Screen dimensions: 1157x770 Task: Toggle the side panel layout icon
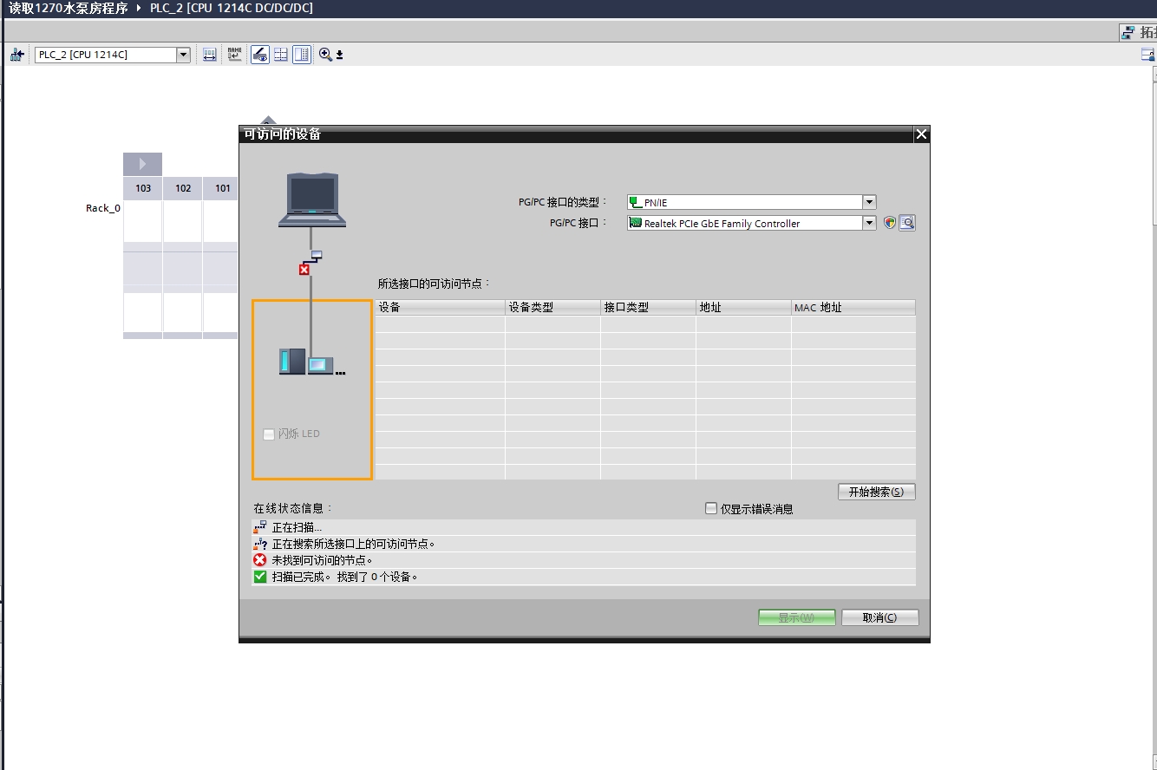pyautogui.click(x=302, y=55)
